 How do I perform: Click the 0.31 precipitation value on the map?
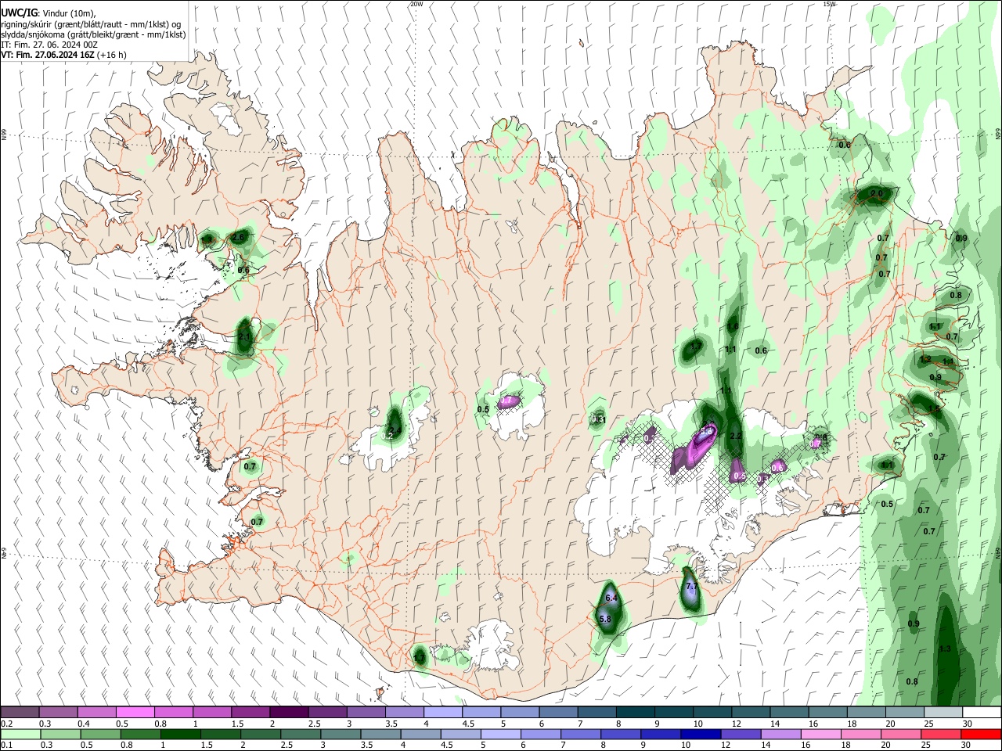599,420
